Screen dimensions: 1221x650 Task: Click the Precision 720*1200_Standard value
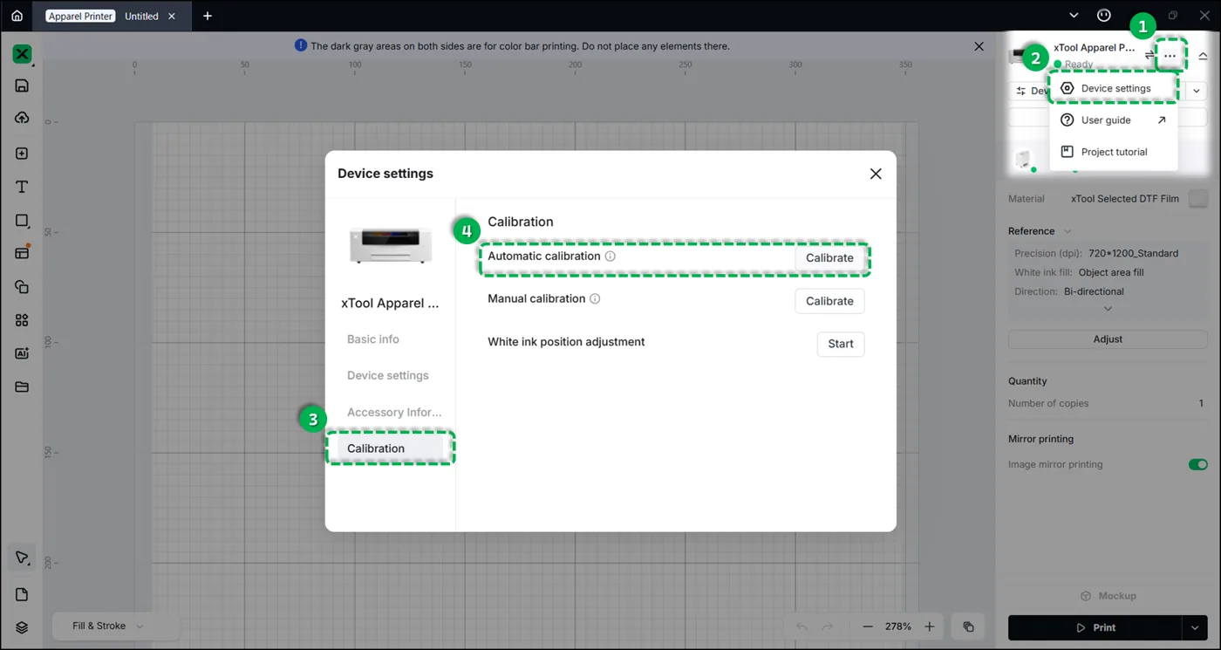(1133, 253)
